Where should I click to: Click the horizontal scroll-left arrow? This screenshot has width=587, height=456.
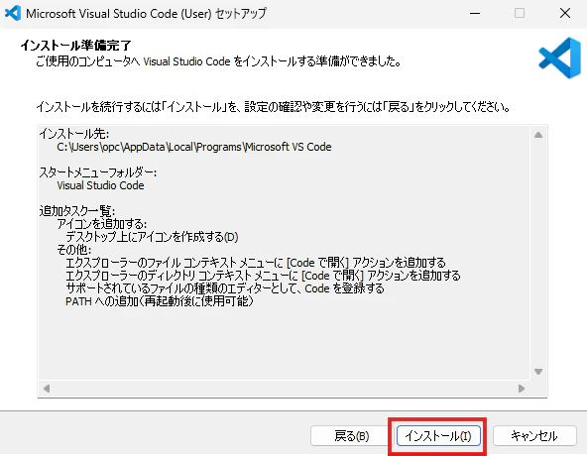pos(47,389)
